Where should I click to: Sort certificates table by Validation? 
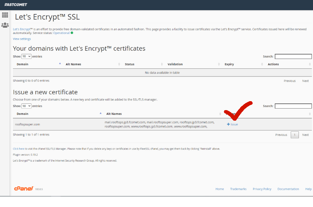pyautogui.click(x=193, y=64)
